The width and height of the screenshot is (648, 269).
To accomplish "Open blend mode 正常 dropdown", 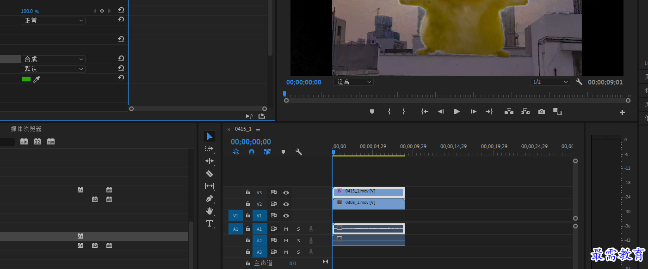I will pyautogui.click(x=53, y=20).
